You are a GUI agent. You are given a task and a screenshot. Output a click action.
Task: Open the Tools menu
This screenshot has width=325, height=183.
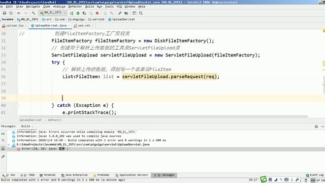109,7
